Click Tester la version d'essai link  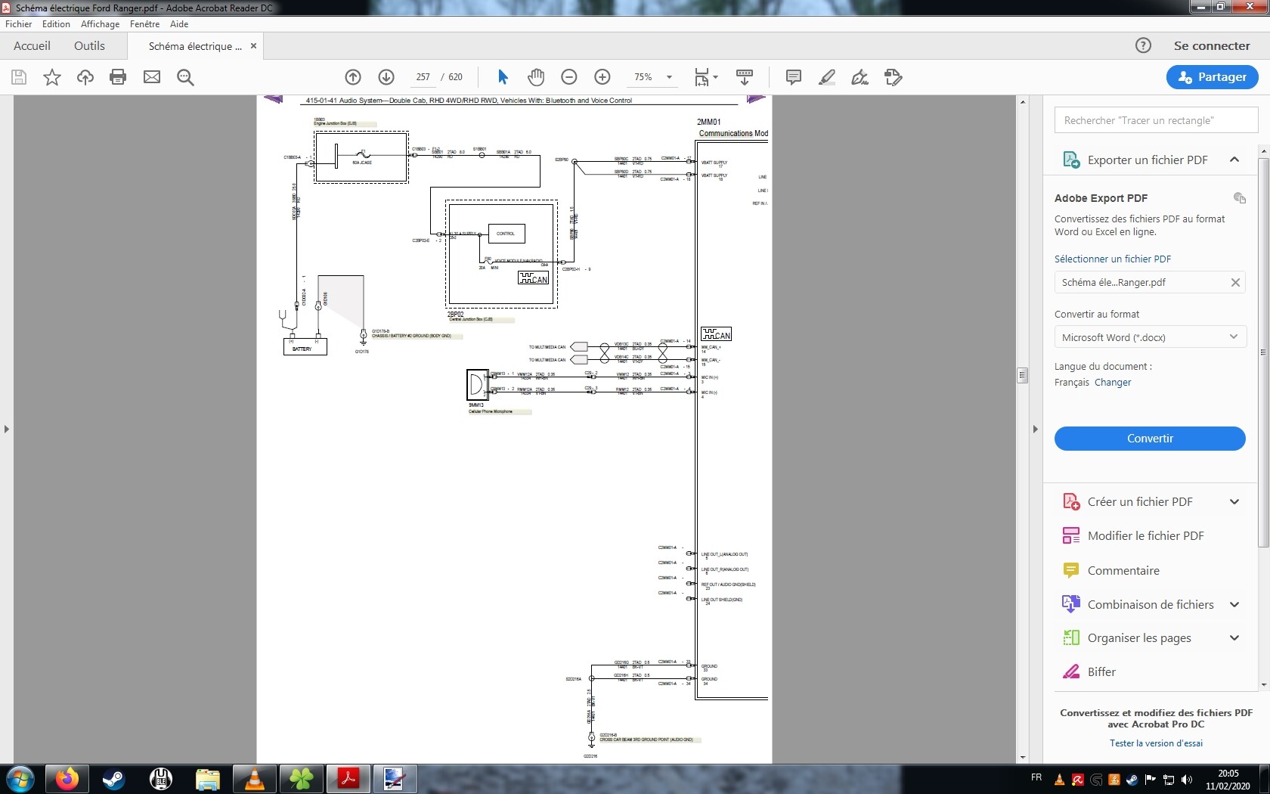[x=1156, y=743]
